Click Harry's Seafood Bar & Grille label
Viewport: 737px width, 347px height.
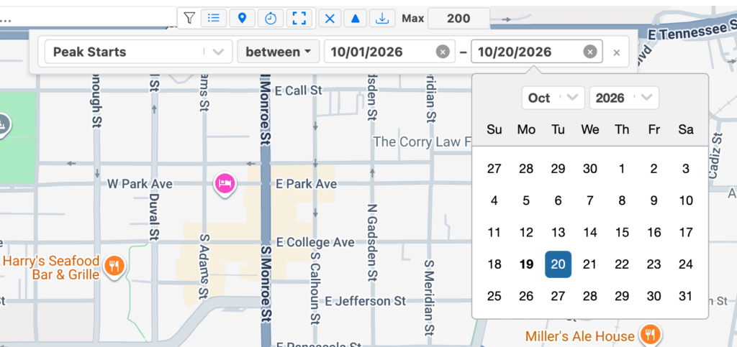pyautogui.click(x=52, y=267)
